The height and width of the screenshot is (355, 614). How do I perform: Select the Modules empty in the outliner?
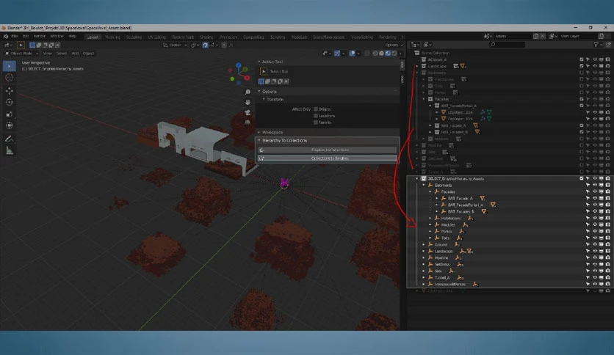click(448, 224)
